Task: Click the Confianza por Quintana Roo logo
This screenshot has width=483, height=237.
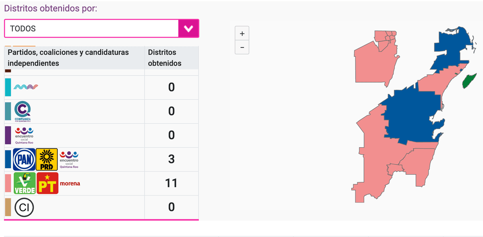Action: 23,111
